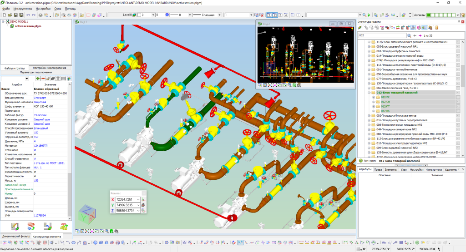Undo the last action

tap(28, 15)
